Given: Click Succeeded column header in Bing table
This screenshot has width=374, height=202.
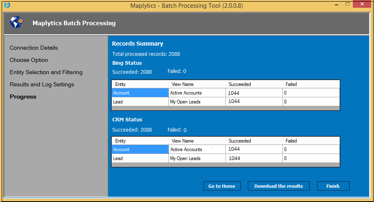Looking at the screenshot, I should (x=254, y=84).
